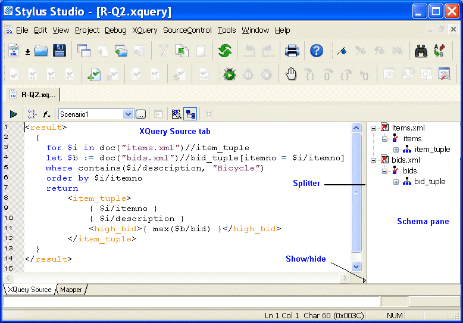Click the Find binoculars icon
The width and height of the screenshot is (463, 323).
pyautogui.click(x=422, y=51)
